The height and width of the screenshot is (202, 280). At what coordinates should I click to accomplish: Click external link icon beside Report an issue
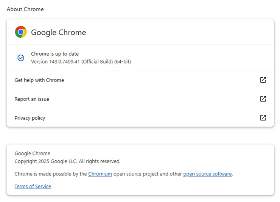coord(263,99)
